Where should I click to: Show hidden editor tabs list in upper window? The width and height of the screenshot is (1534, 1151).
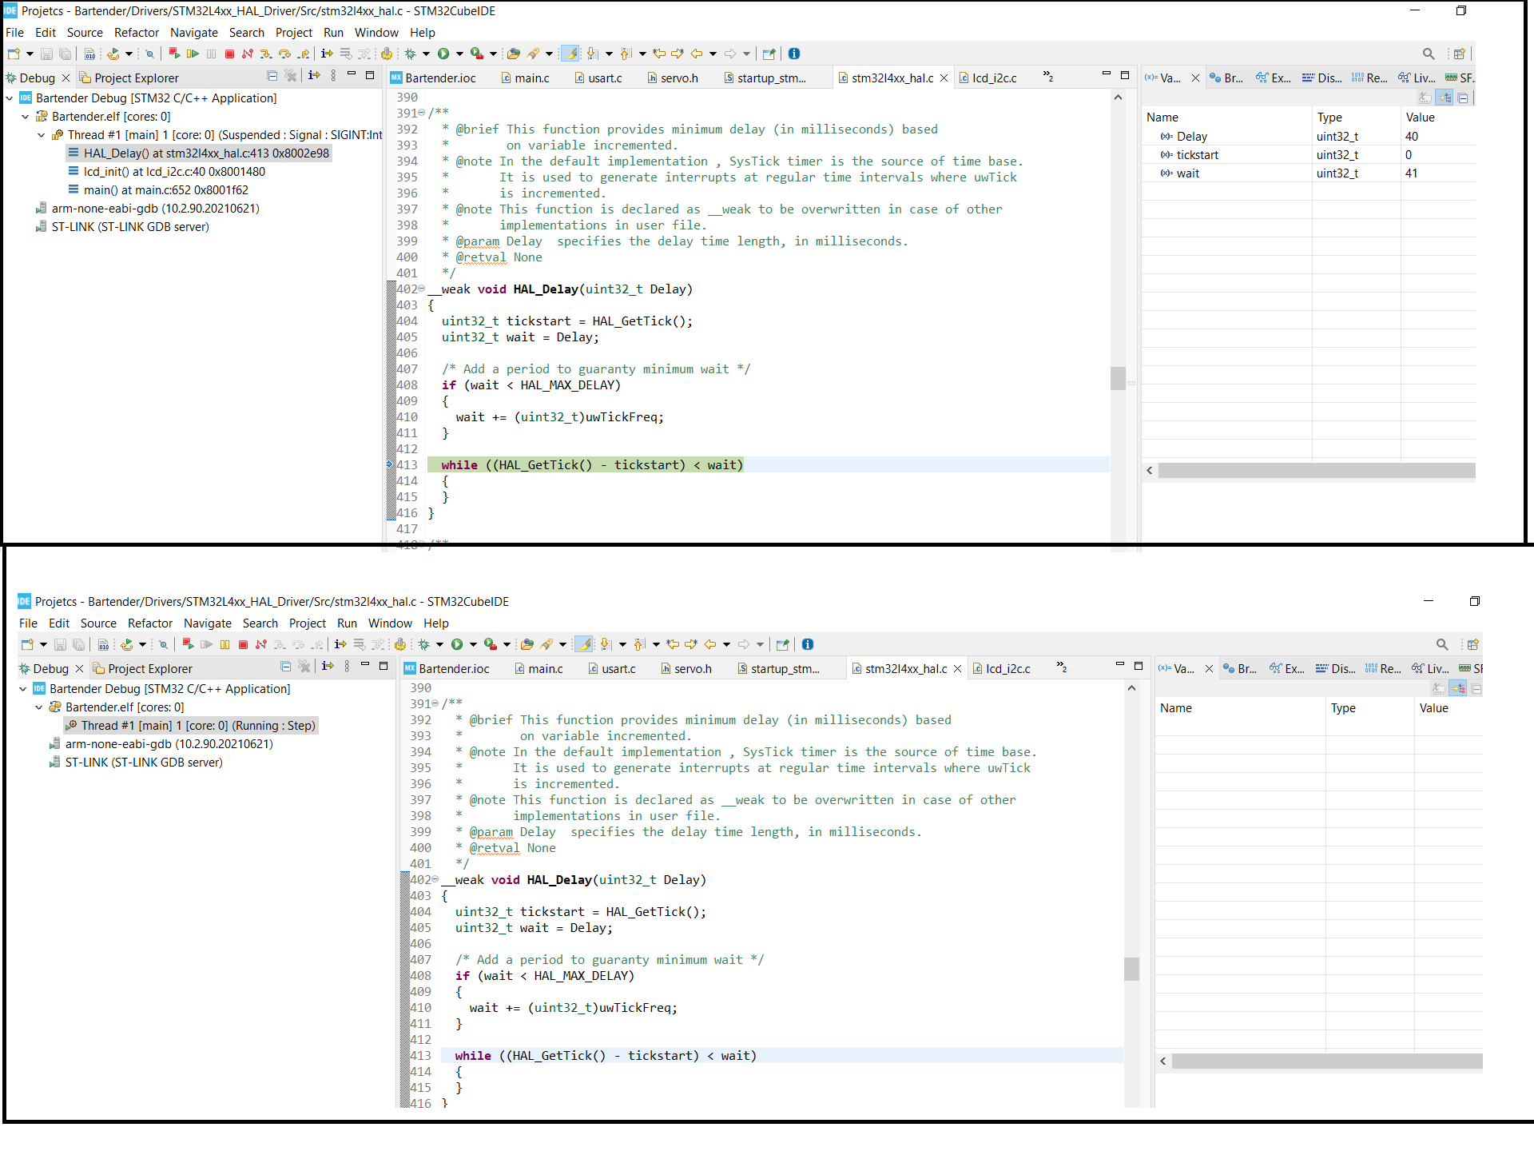(x=1047, y=77)
